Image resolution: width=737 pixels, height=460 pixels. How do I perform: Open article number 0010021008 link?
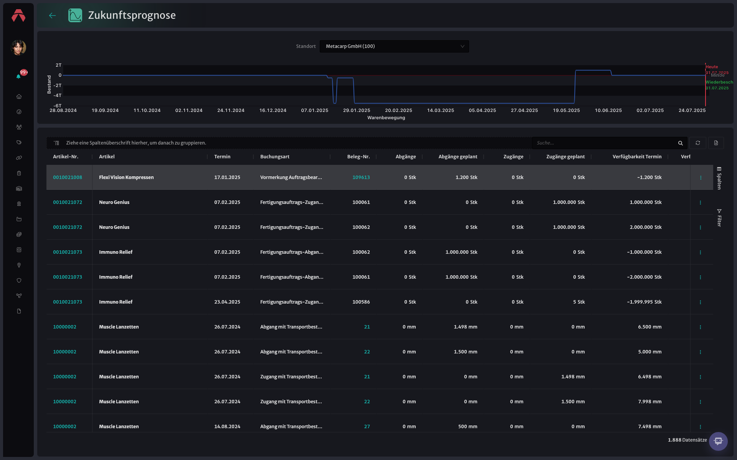68,177
